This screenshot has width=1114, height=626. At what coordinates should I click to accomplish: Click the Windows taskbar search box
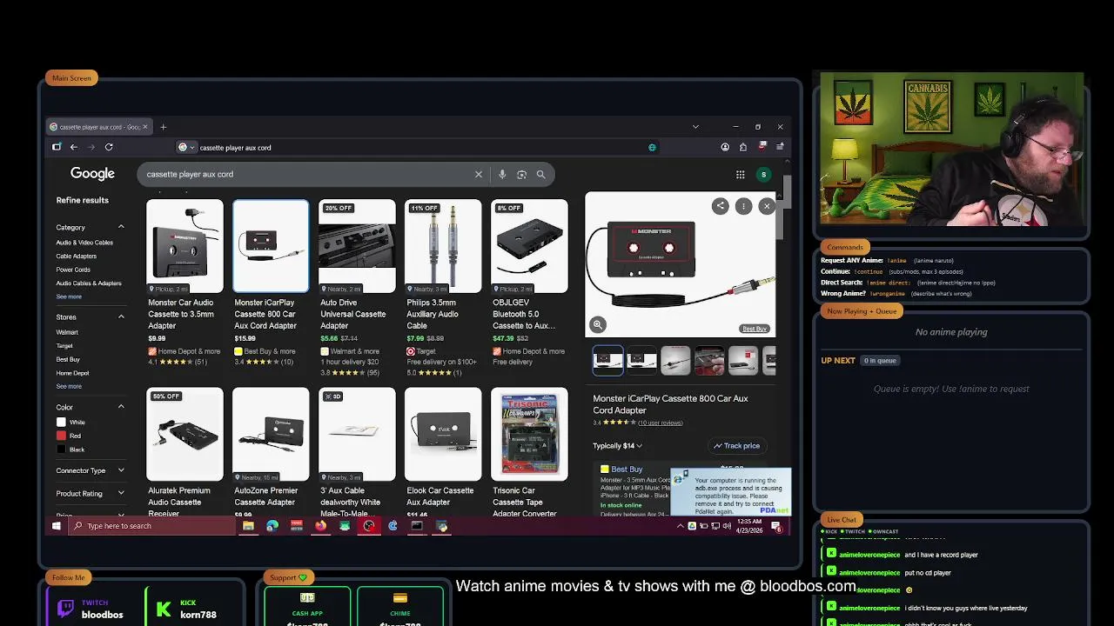click(x=150, y=526)
